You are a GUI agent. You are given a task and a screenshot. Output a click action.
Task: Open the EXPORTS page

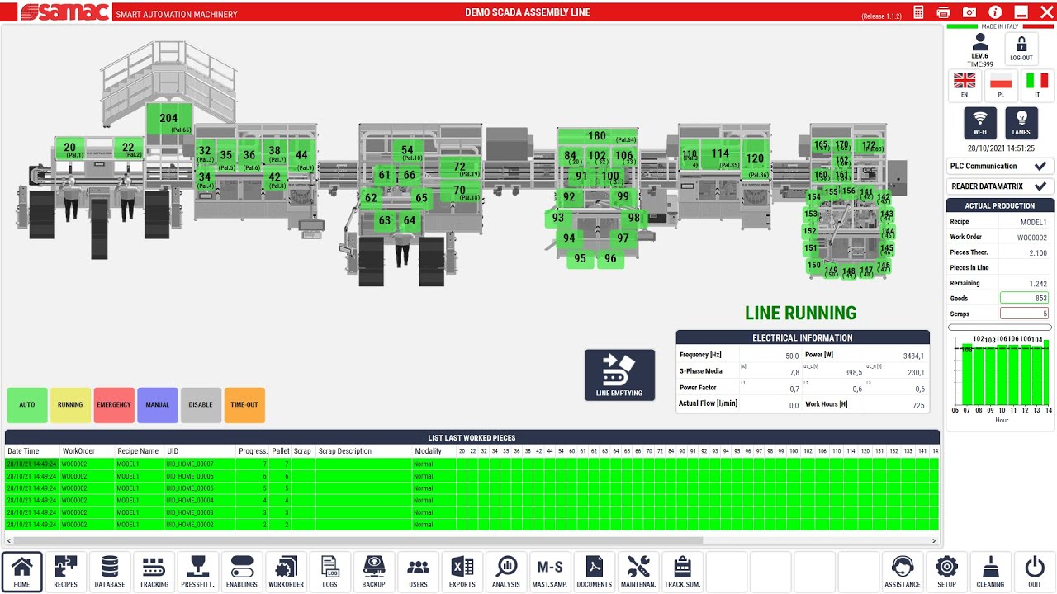point(462,572)
